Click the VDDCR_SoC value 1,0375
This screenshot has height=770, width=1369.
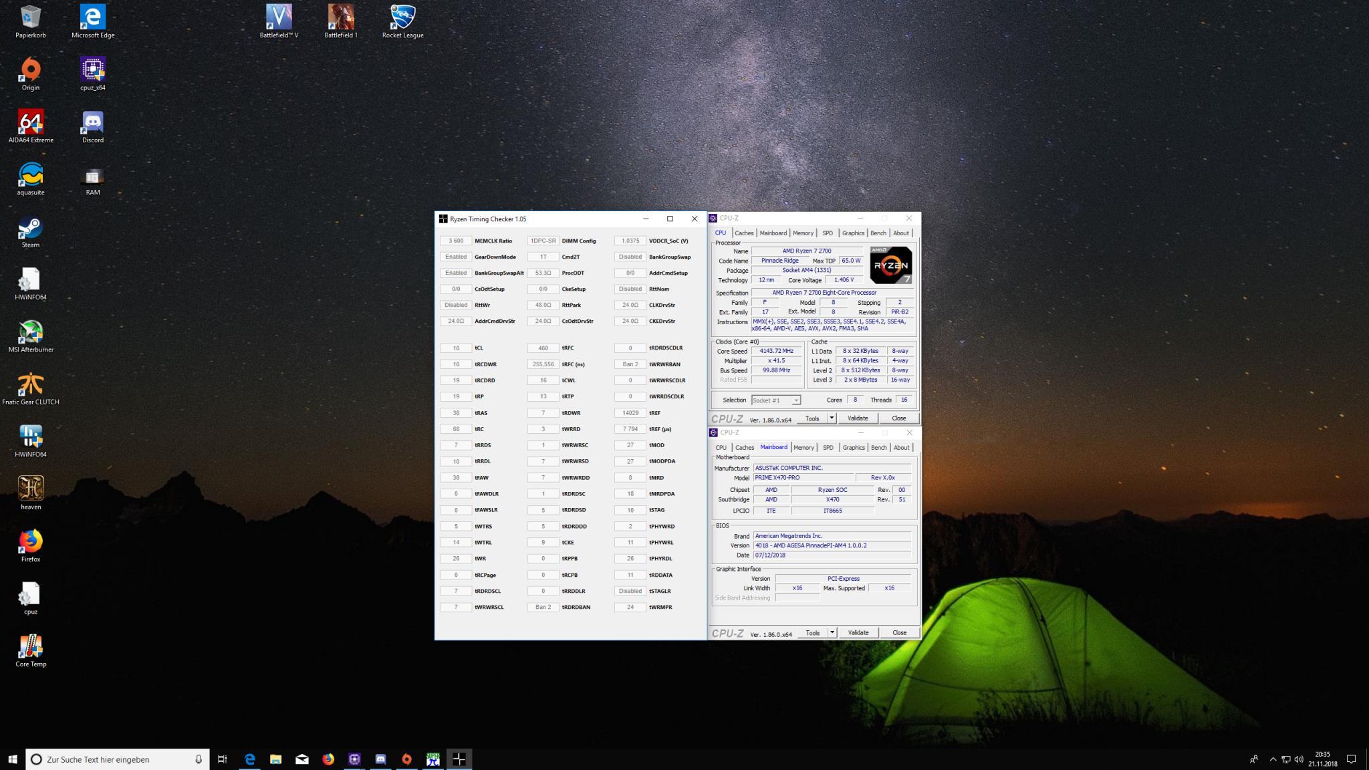click(x=630, y=241)
